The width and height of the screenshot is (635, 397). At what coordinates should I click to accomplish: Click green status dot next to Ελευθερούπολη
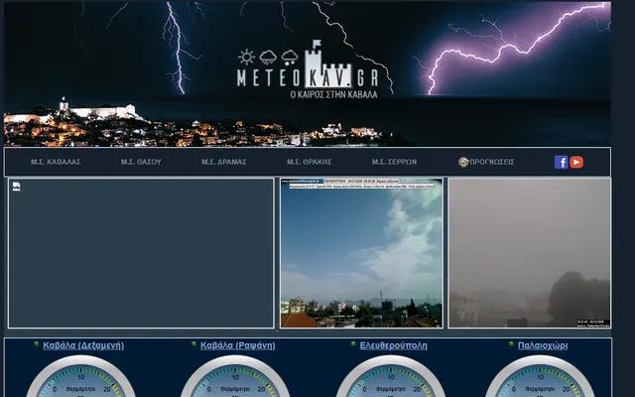(353, 344)
